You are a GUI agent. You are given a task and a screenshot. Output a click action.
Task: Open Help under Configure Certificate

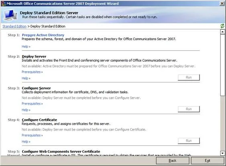pyautogui.click(x=26, y=141)
